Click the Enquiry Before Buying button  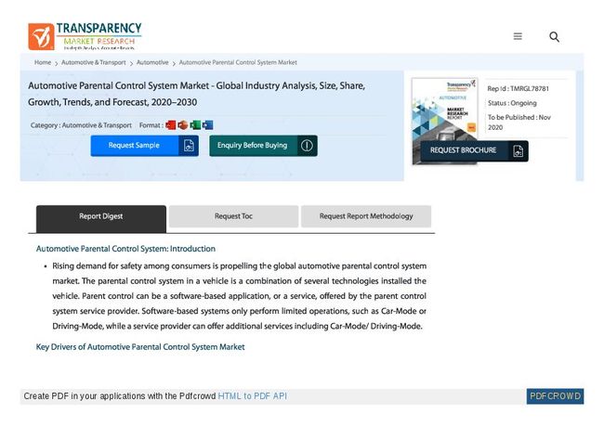pyautogui.click(x=263, y=146)
